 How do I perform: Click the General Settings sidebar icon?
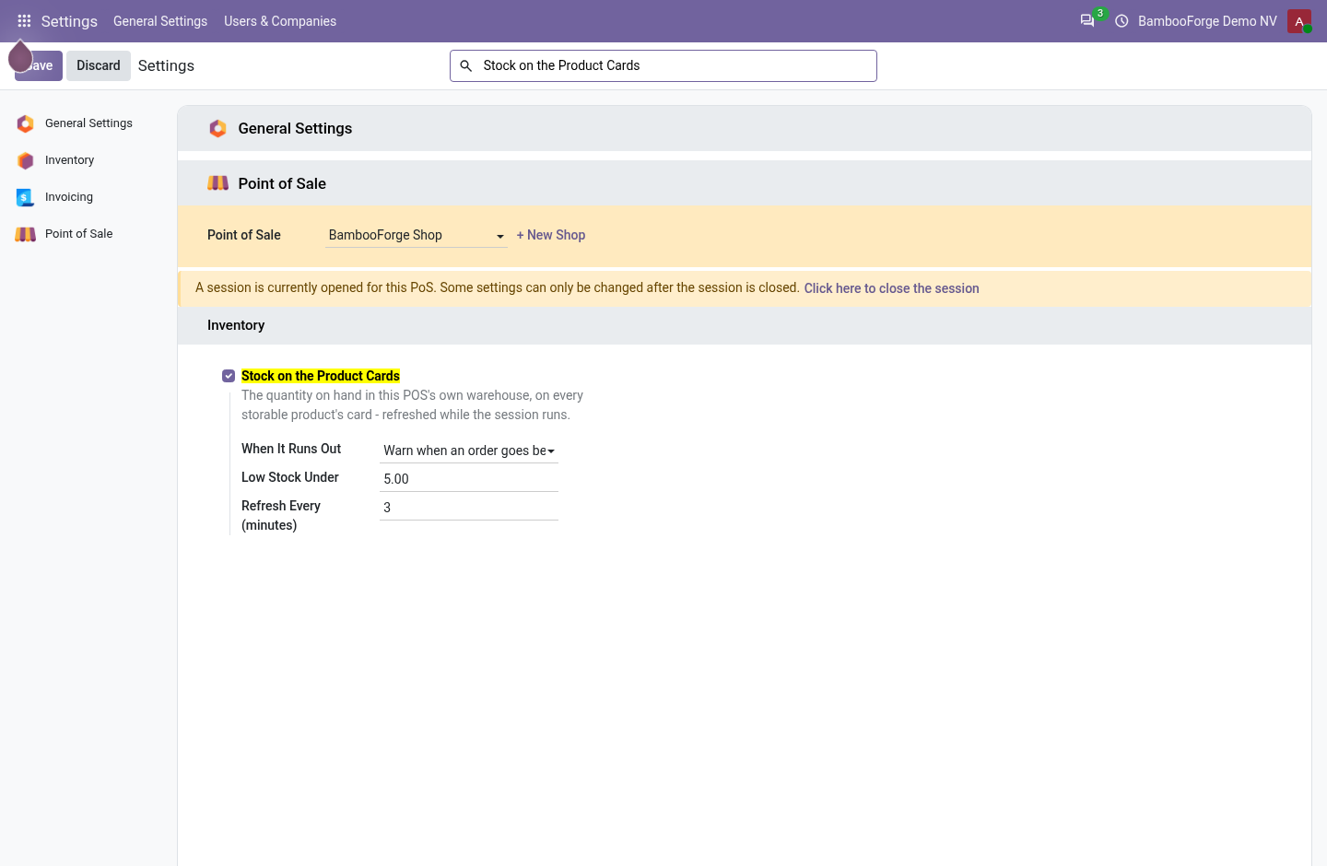point(26,123)
